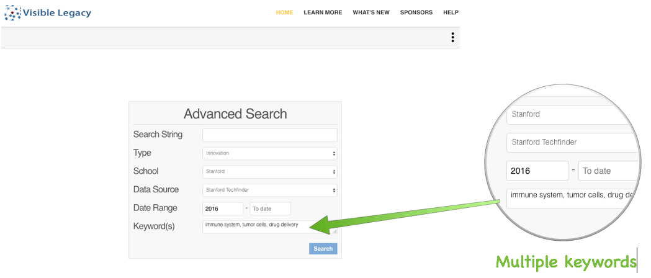Click the Advanced Search heading
This screenshot has height=278, width=651.
click(235, 114)
